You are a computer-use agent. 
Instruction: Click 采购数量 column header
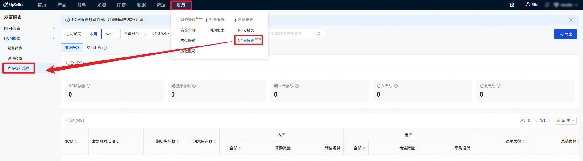[x=283, y=148]
